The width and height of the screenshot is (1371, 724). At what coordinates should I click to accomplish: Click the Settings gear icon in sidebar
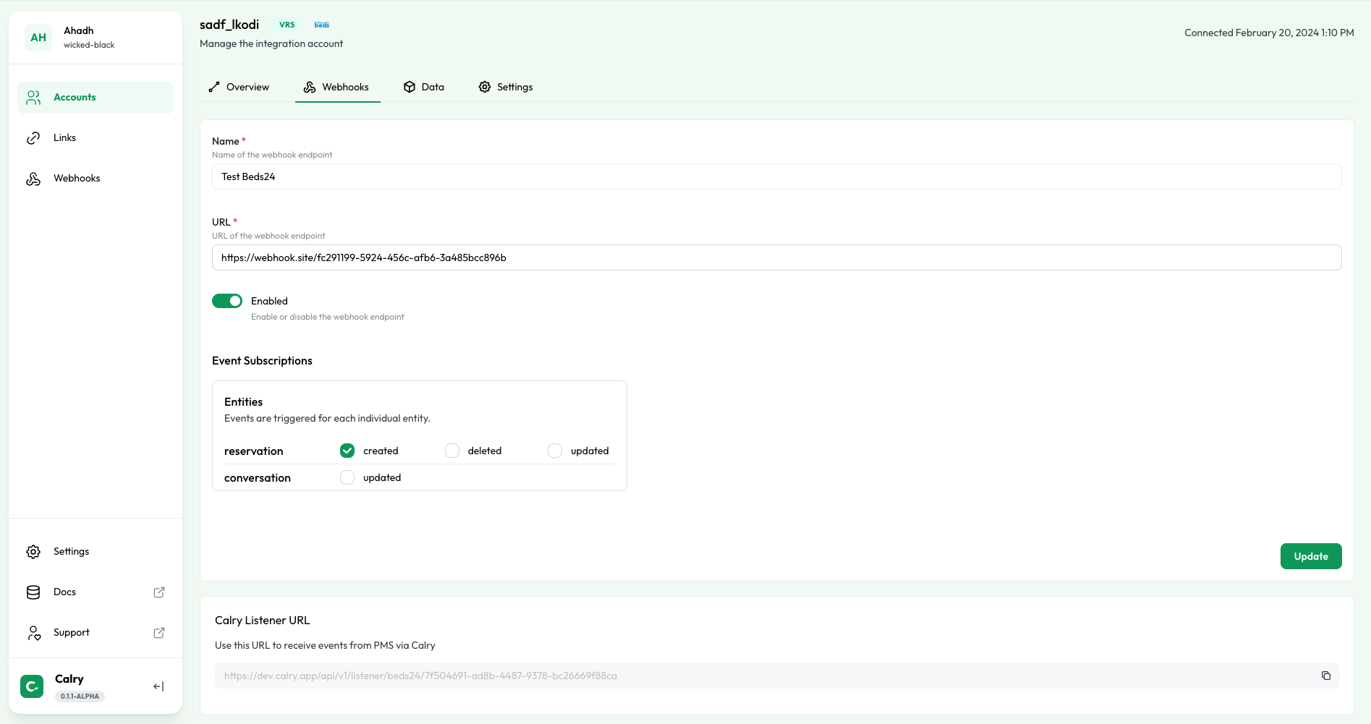[x=33, y=552]
